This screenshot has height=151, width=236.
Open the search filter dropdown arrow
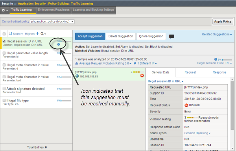[45, 34]
